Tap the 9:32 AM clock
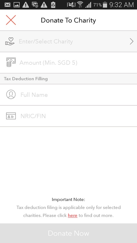 [x=121, y=5]
